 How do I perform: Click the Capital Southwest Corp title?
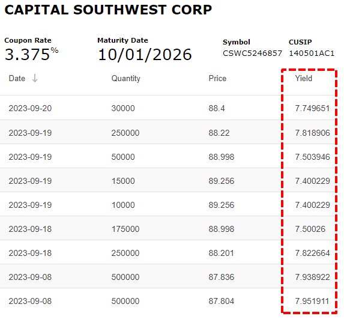pos(108,10)
